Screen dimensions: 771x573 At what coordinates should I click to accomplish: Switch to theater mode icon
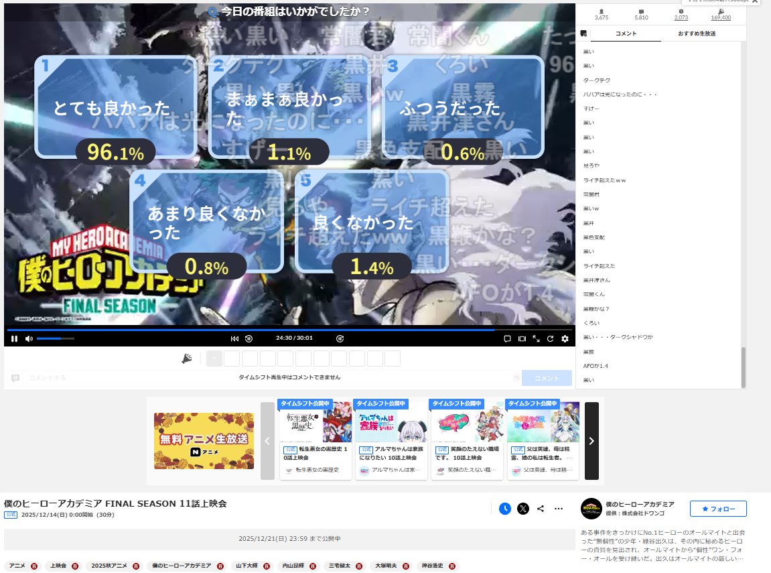[522, 338]
